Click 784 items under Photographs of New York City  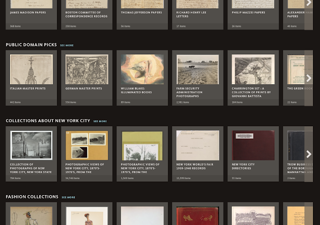click(15, 178)
